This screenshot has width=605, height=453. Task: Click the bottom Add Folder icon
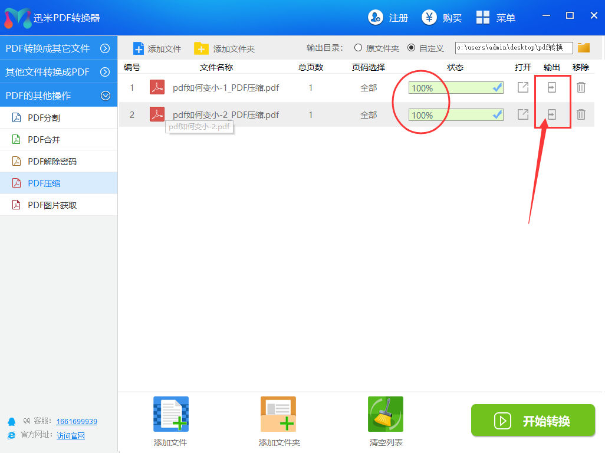click(278, 414)
